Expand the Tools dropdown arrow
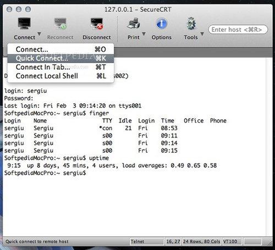This screenshot has height=250, width=275. (202, 34)
